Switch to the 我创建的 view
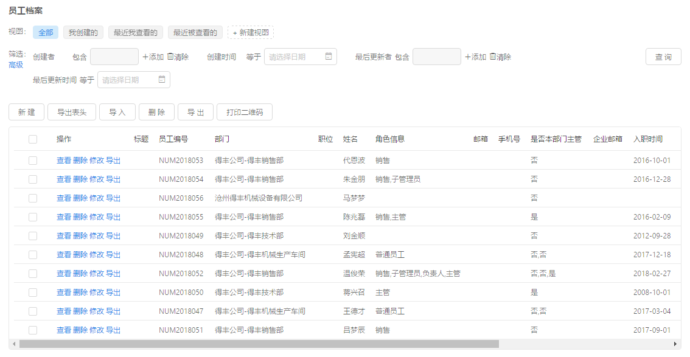The image size is (690, 357). [x=83, y=32]
